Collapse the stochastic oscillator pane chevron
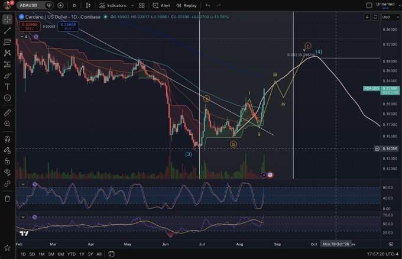This screenshot has height=259, width=402. (x=23, y=184)
